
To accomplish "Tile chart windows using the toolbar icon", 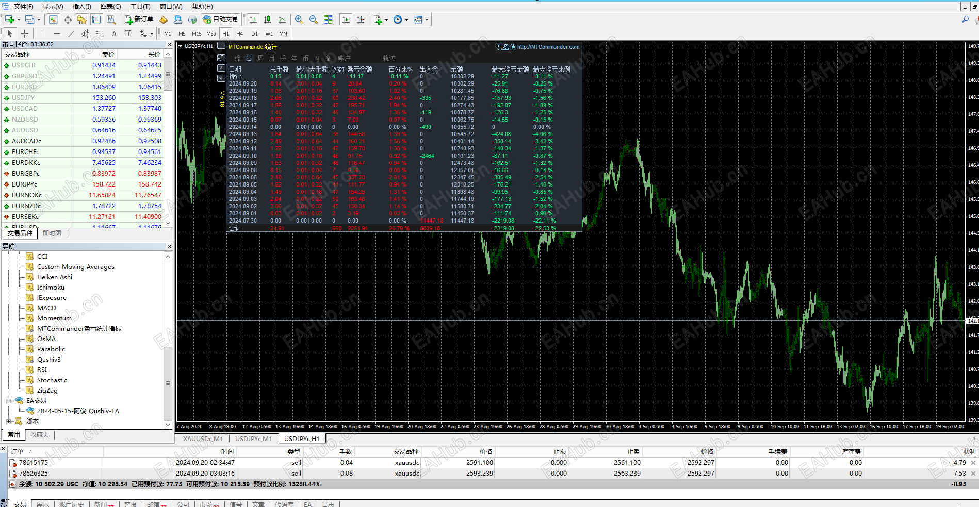I will [328, 20].
